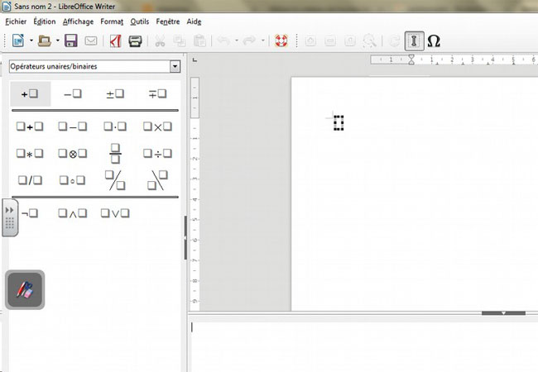Insert the plus-minus sign operator
The width and height of the screenshot is (538, 372).
115,94
